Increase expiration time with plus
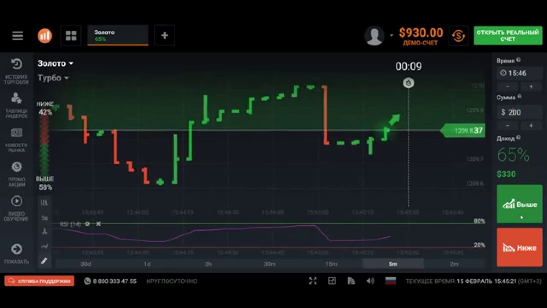 [x=531, y=86]
